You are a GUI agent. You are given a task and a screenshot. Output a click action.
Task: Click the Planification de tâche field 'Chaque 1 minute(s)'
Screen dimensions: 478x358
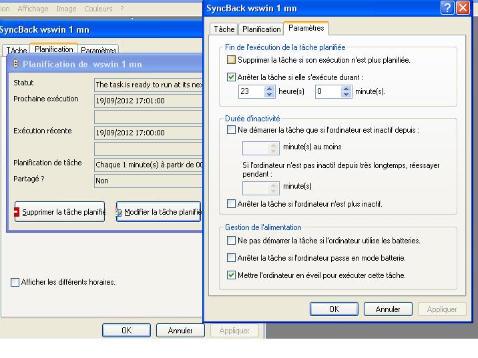148,165
